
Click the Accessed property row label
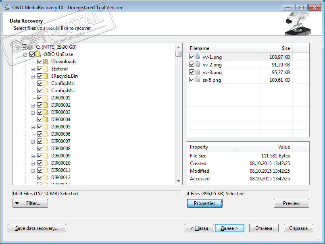[200, 179]
